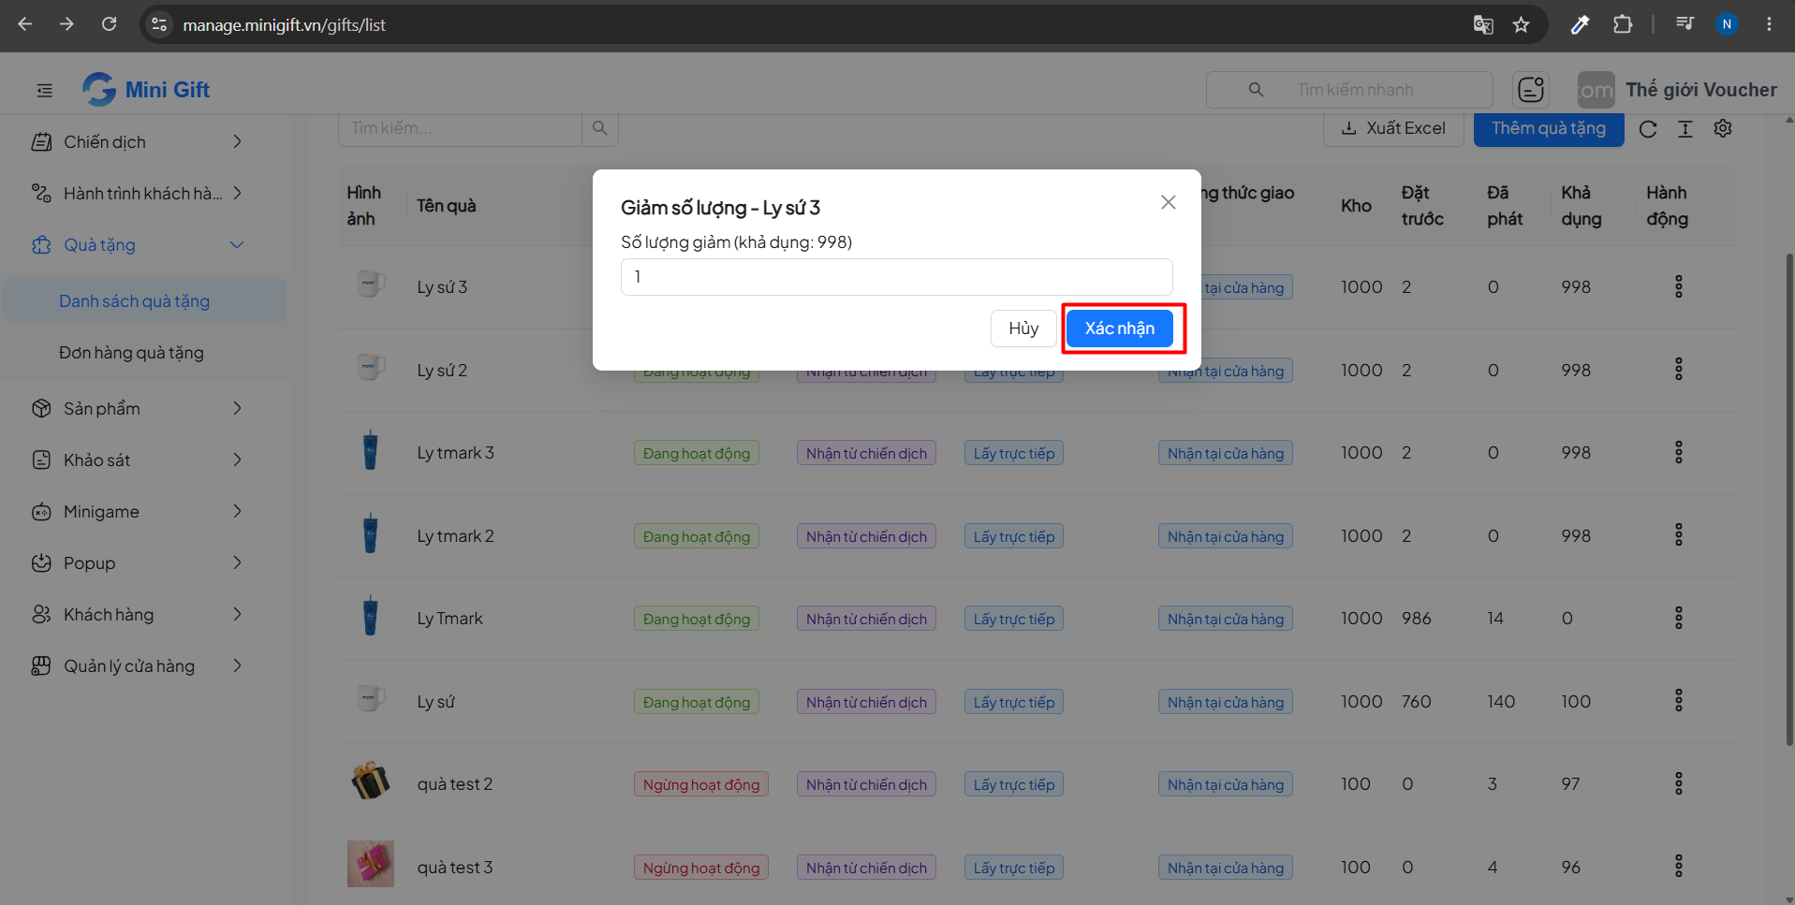Refresh the gift table with reload icon
The height and width of the screenshot is (905, 1795).
pyautogui.click(x=1648, y=129)
